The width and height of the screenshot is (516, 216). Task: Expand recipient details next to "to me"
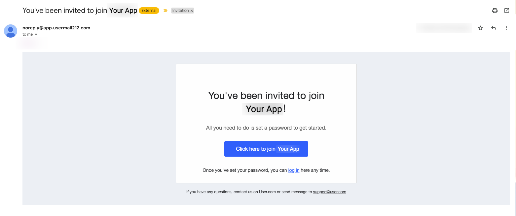click(36, 34)
